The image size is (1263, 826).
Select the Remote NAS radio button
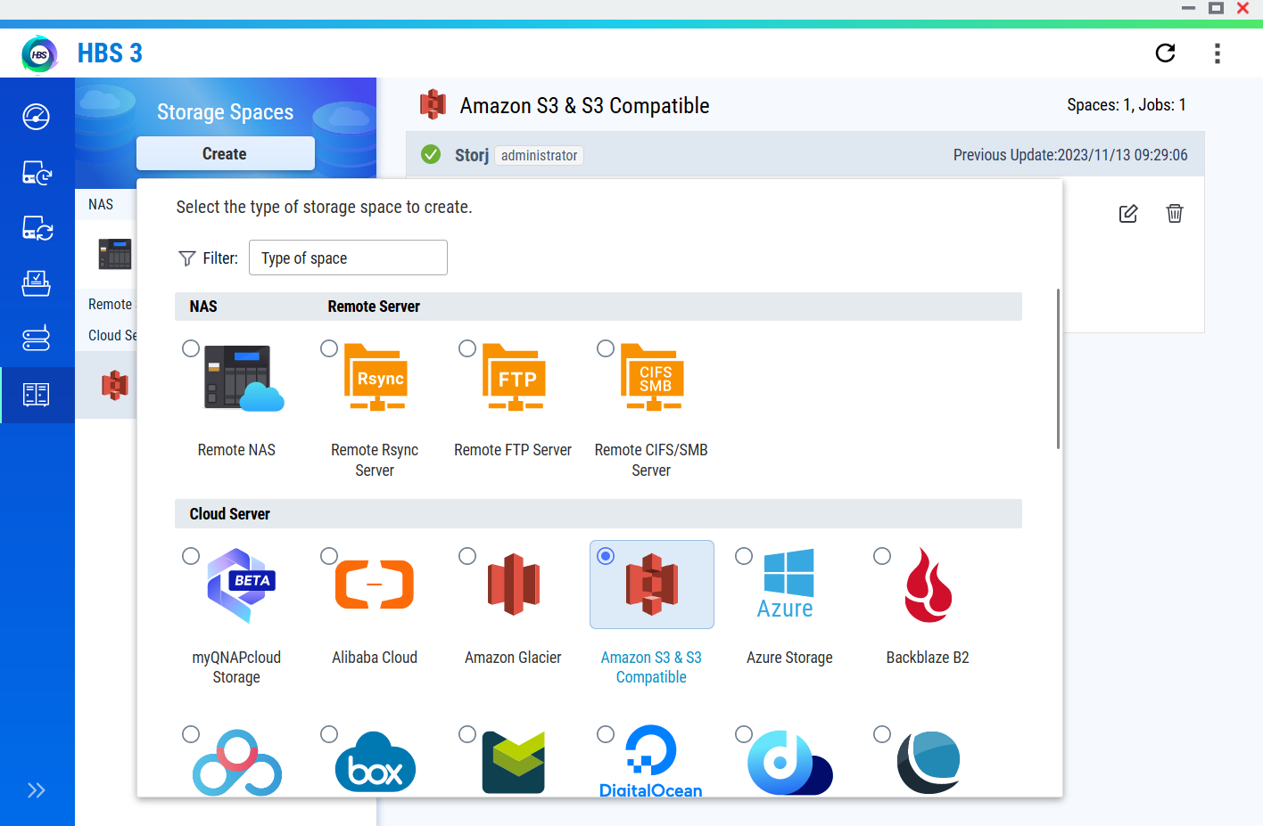click(191, 348)
